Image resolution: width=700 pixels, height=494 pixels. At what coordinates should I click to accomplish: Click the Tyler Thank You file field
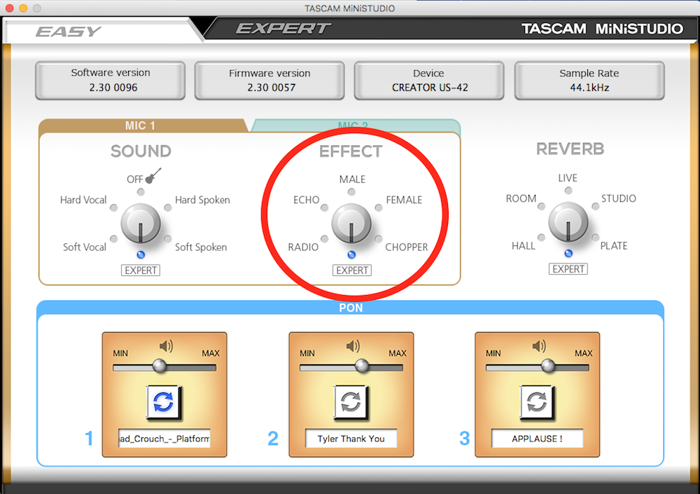(351, 439)
